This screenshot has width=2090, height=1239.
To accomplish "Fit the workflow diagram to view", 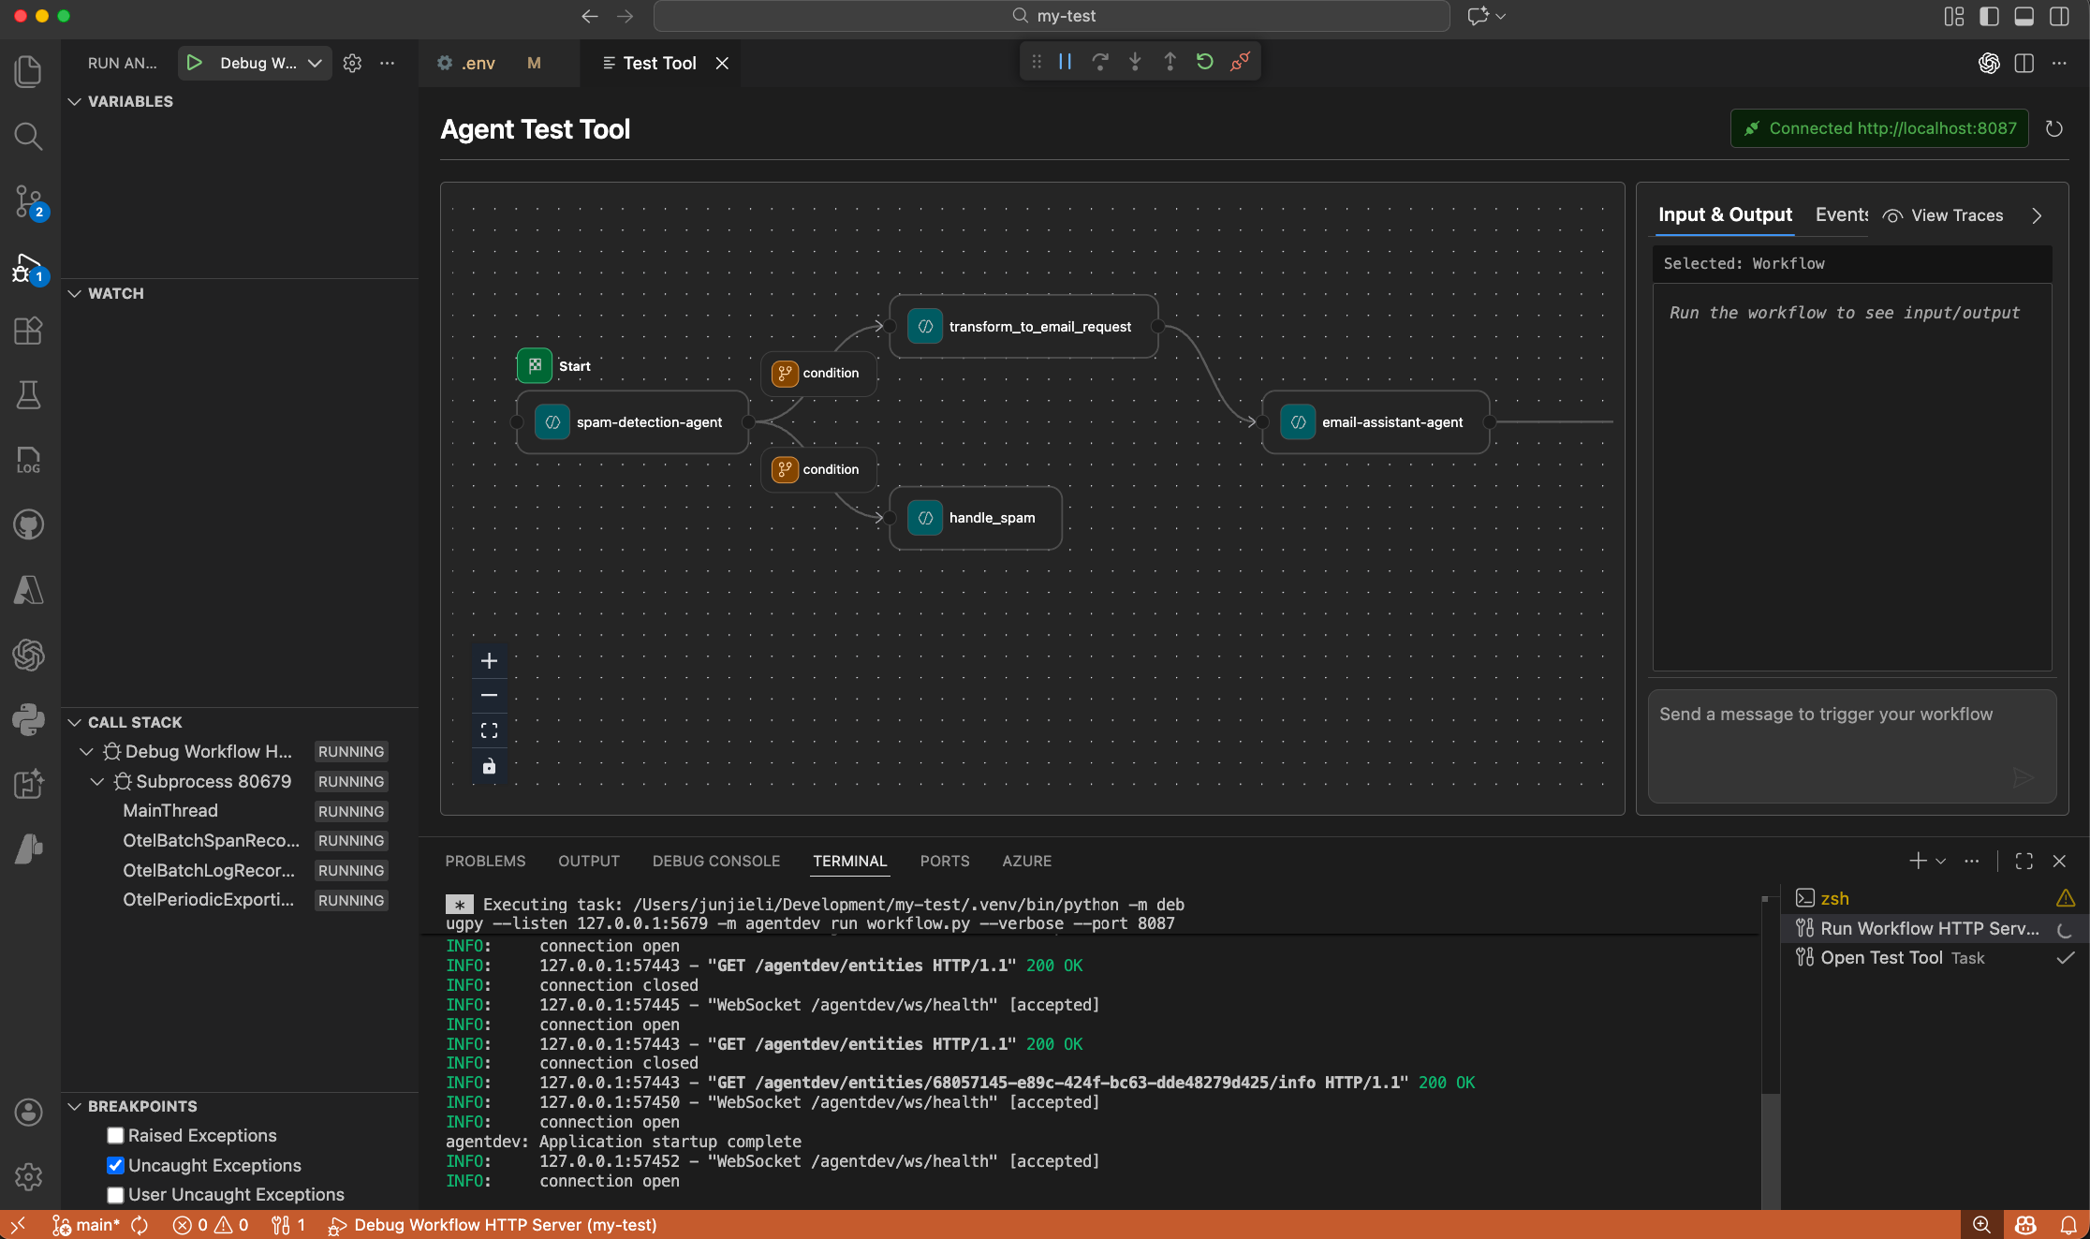I will [489, 730].
